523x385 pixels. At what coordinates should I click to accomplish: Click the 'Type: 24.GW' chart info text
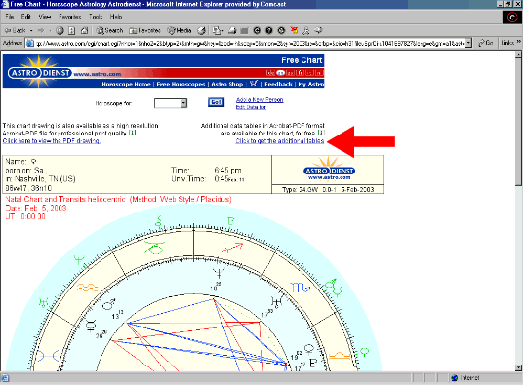pyautogui.click(x=301, y=189)
